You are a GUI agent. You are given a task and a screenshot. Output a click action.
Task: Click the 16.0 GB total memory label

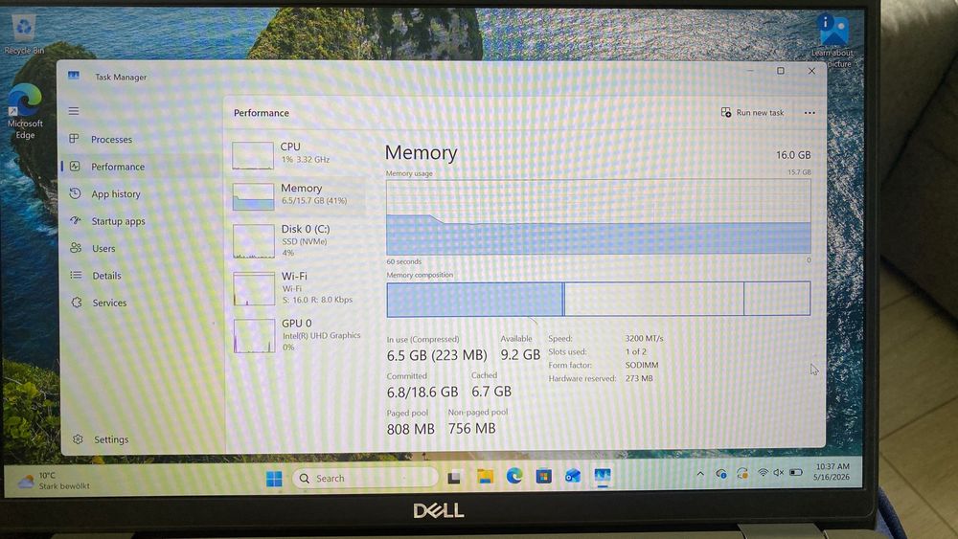pyautogui.click(x=793, y=155)
